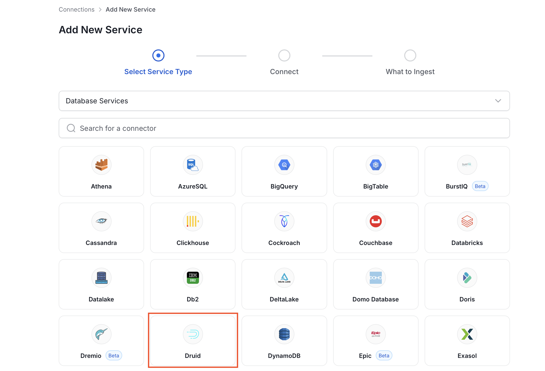
Task: Click the Clickhouse card name
Action: (x=193, y=243)
